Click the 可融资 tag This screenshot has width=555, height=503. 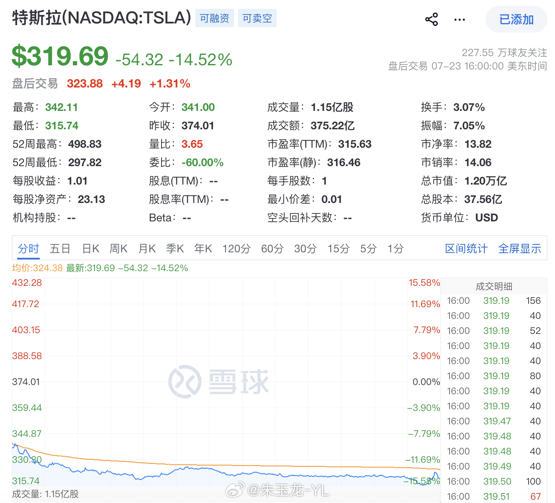(x=214, y=18)
